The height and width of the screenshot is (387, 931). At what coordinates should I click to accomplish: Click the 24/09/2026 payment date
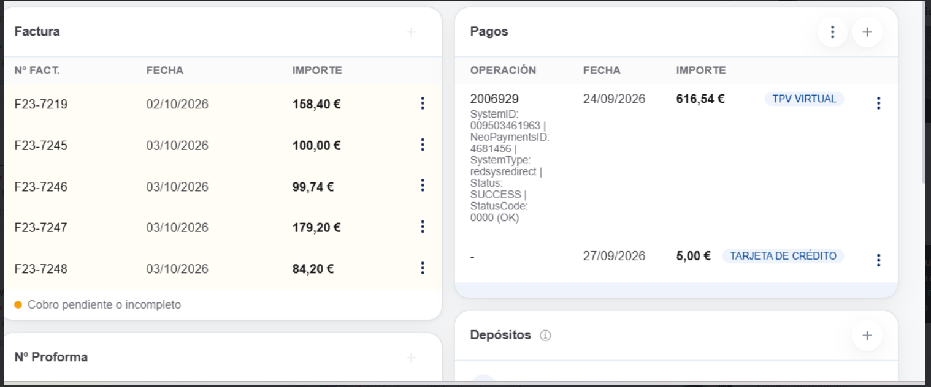615,99
